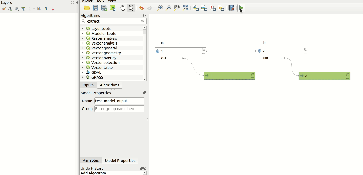Select the Pan hand tool
The height and width of the screenshot is (175, 363).
tap(123, 8)
